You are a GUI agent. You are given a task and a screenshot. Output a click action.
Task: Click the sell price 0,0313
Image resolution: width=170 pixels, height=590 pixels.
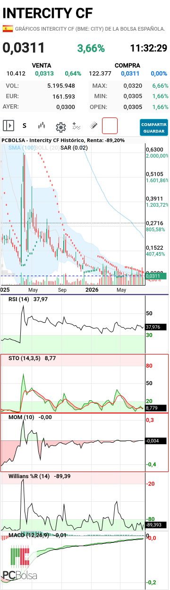[44, 74]
